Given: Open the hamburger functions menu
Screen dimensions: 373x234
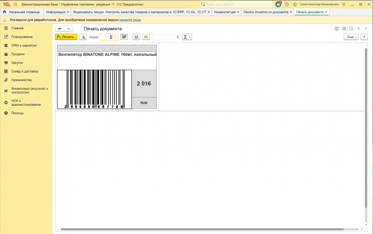Looking at the screenshot, I should point(15,4).
